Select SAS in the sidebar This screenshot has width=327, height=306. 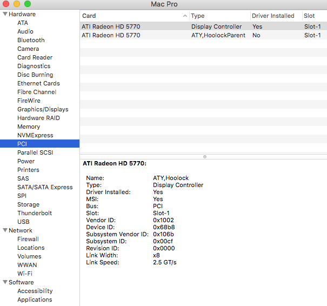(23, 178)
